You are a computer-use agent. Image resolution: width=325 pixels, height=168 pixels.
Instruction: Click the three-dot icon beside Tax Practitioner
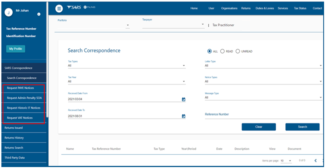coord(209,25)
